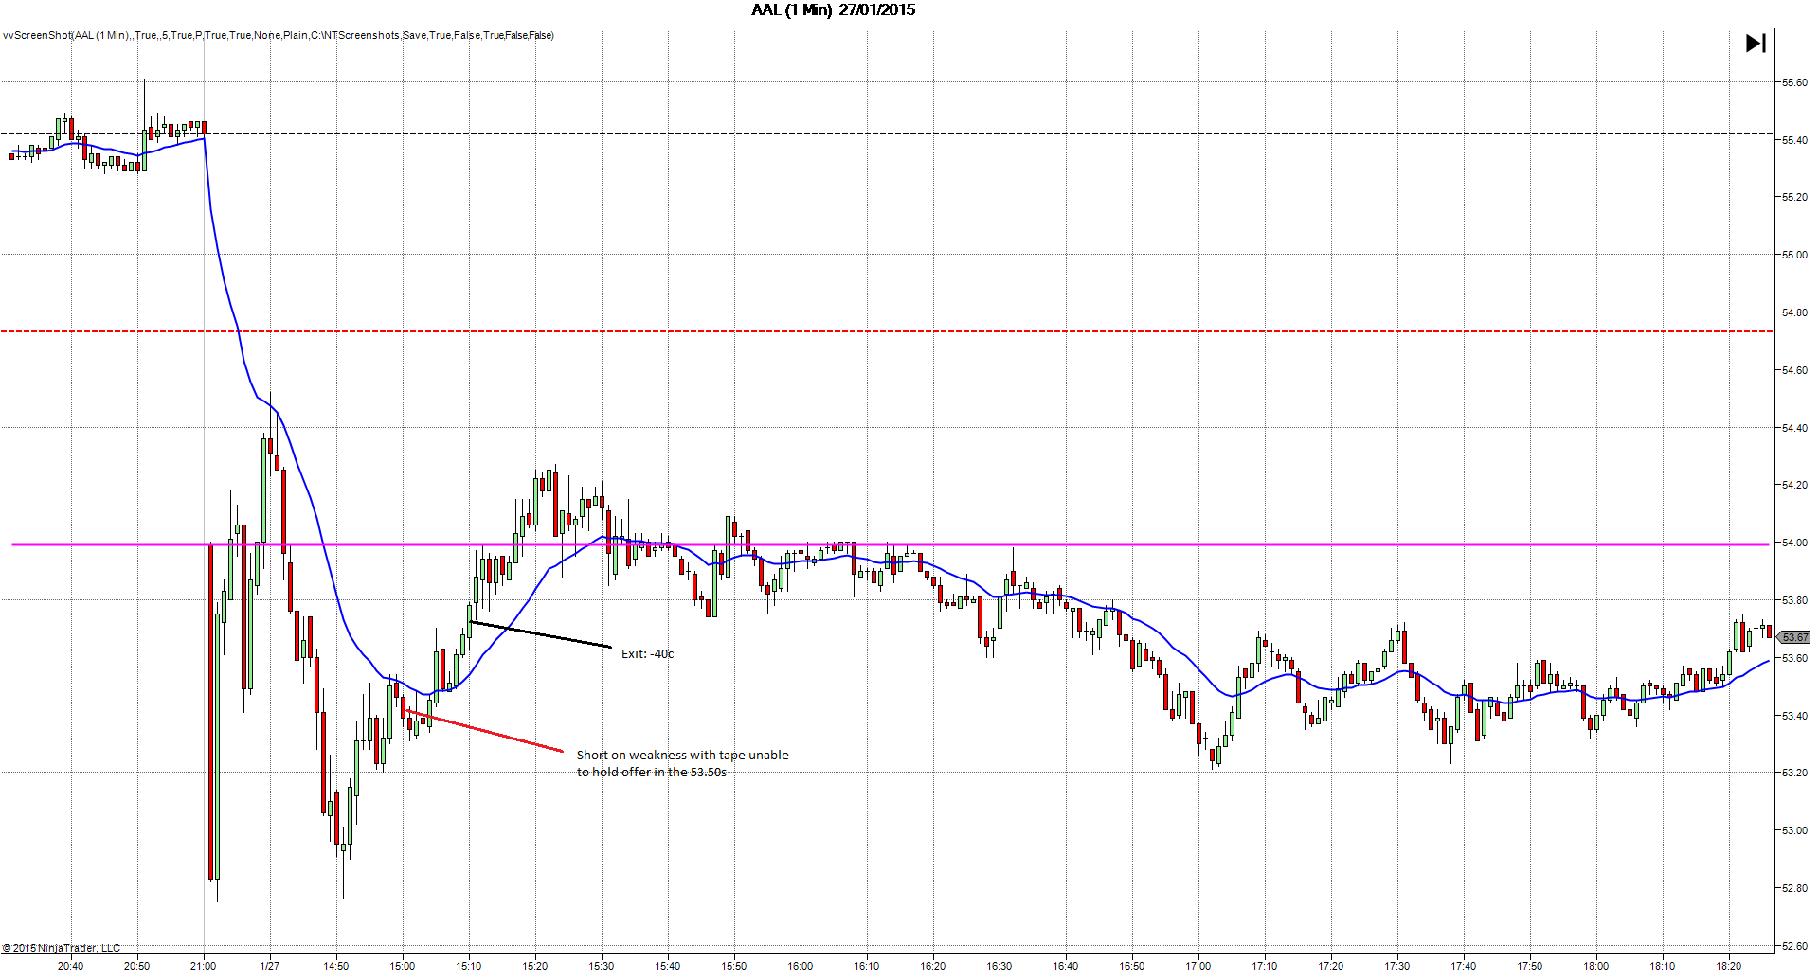Click the 16:00 time axis label
This screenshot has width=1819, height=979.
pos(800,966)
